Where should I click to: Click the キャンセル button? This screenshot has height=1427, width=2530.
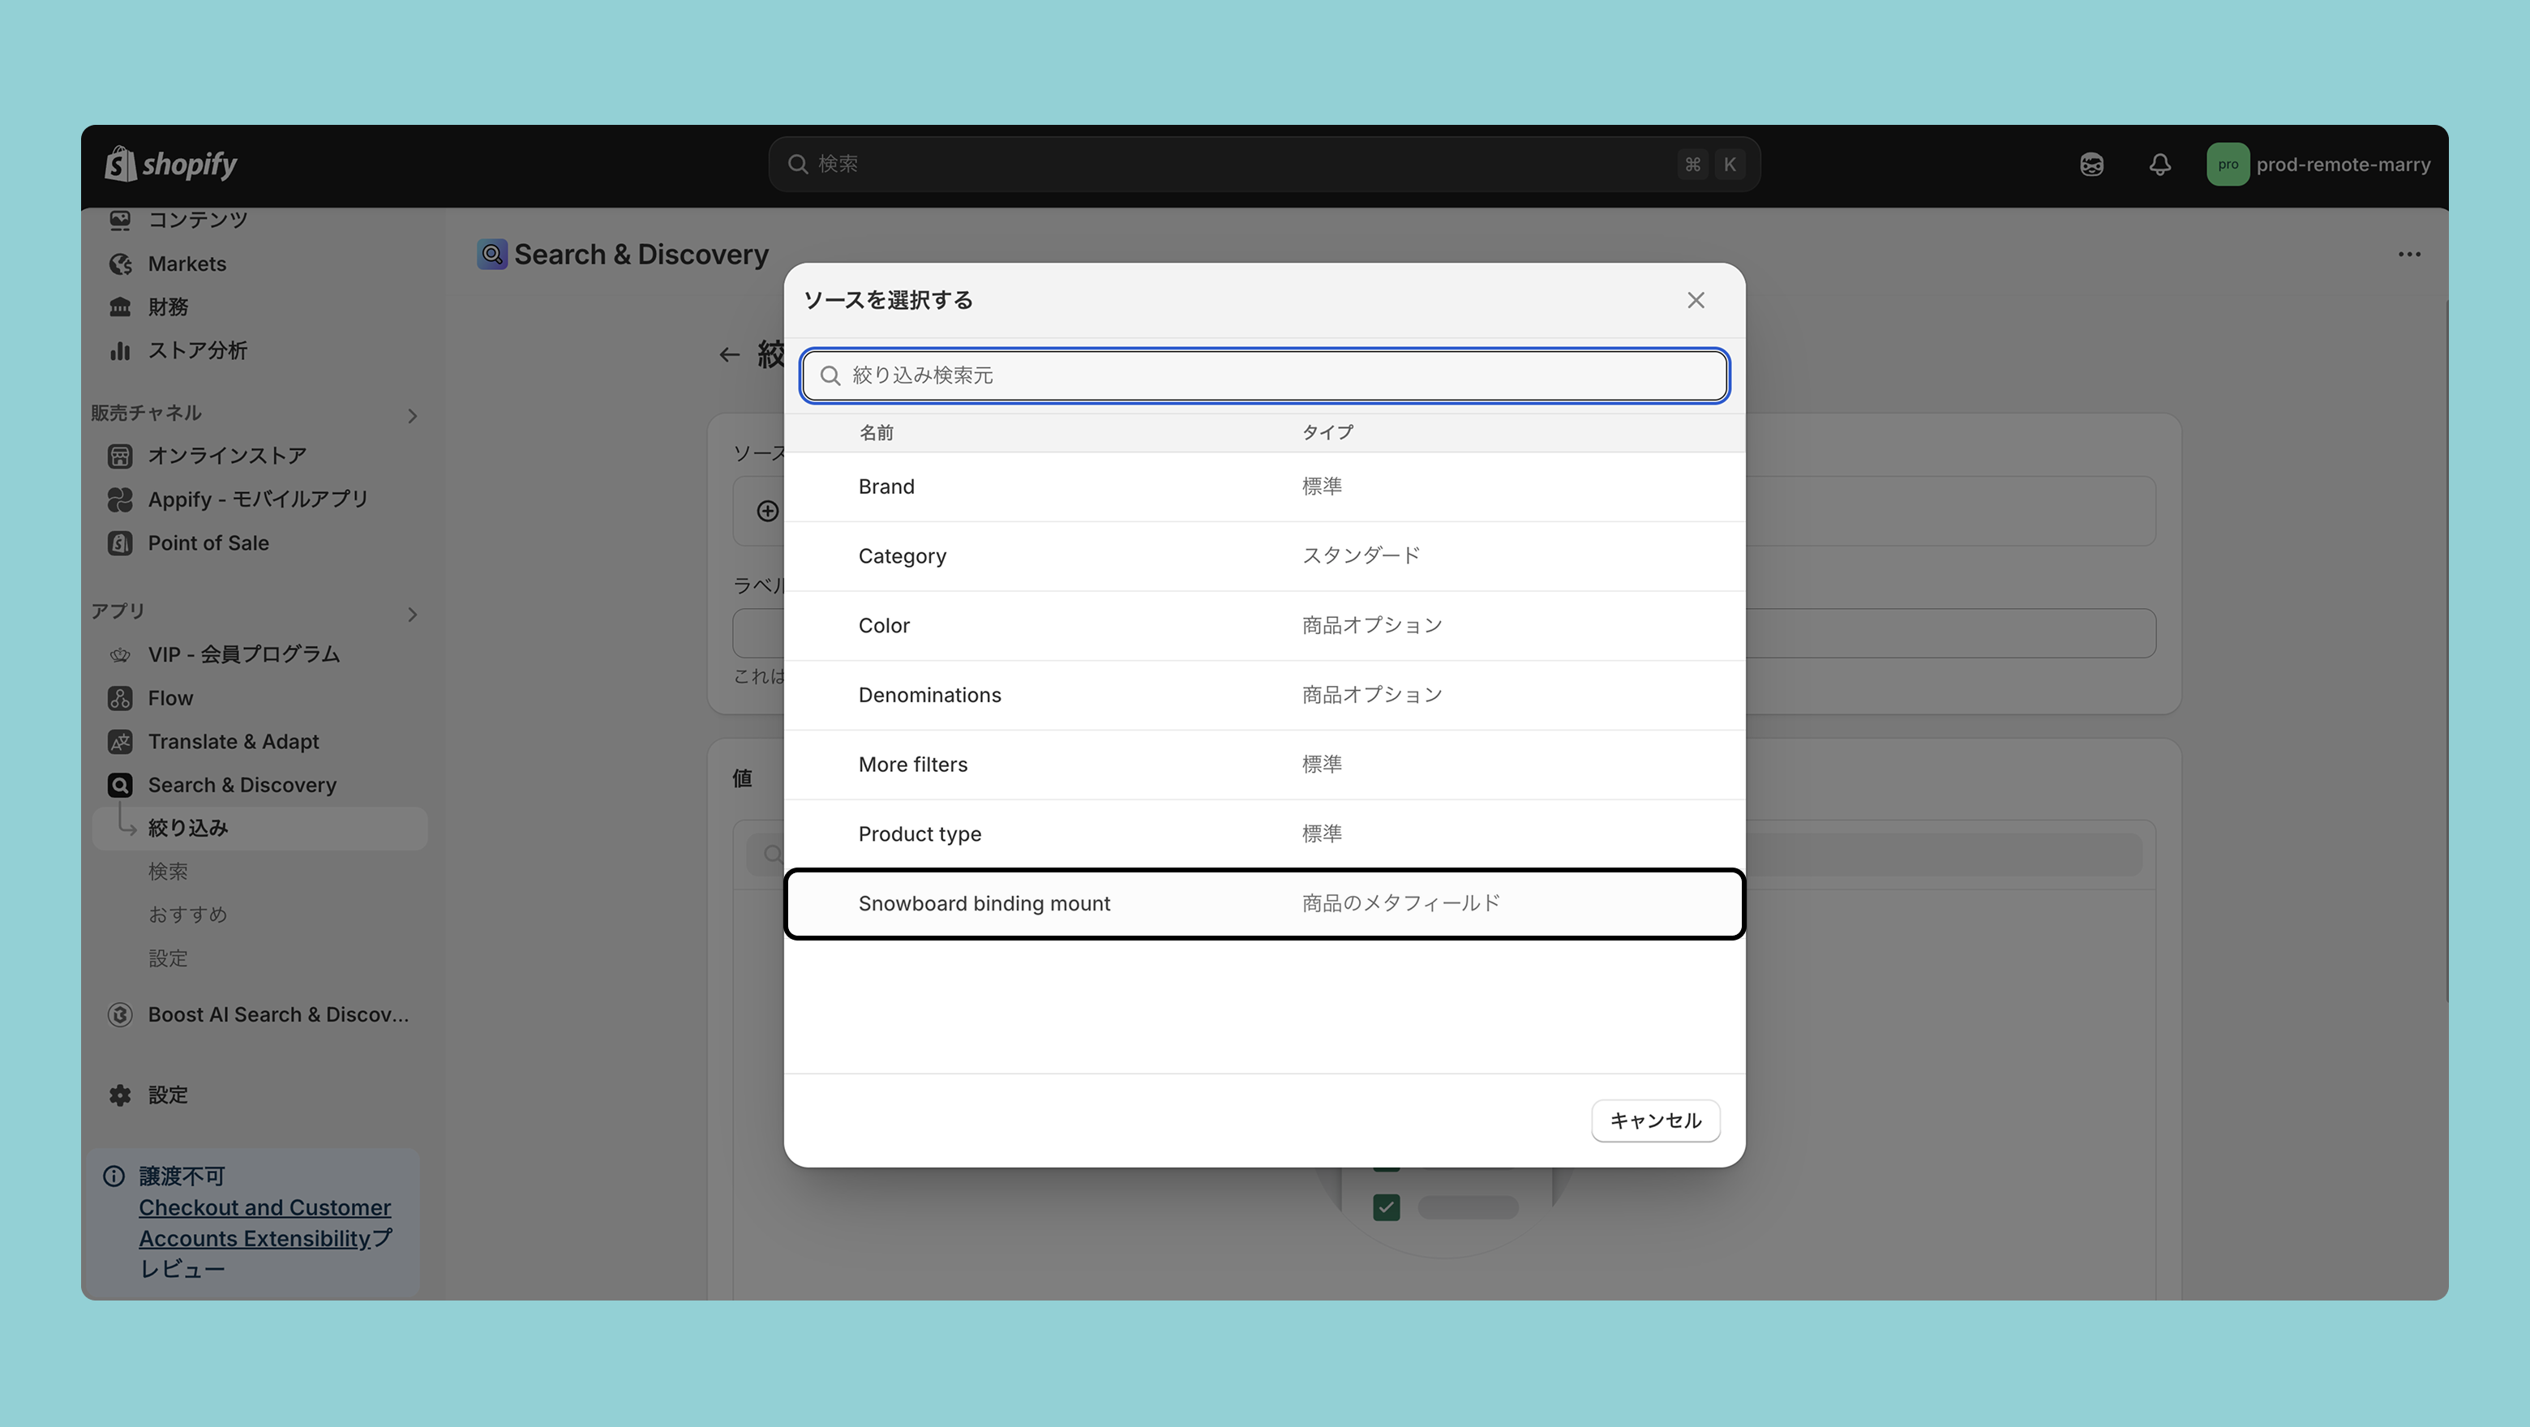tap(1655, 1120)
